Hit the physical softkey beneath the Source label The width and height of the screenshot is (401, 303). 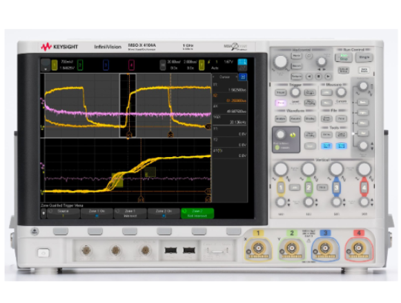coord(61,231)
